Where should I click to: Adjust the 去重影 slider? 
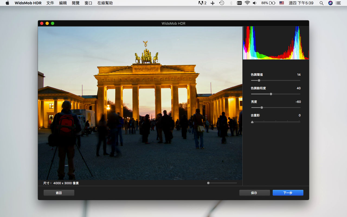(x=276, y=122)
